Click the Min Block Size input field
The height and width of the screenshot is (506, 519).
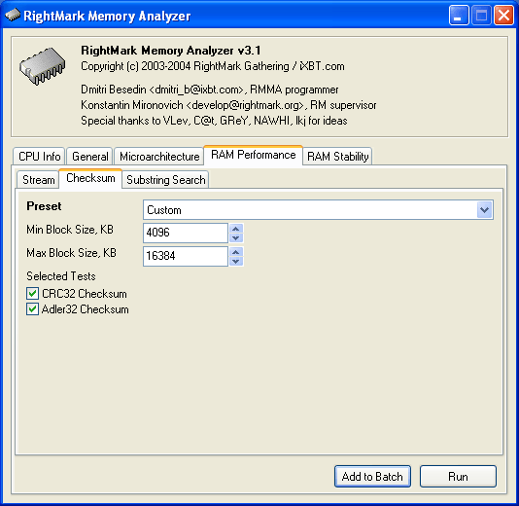[186, 233]
